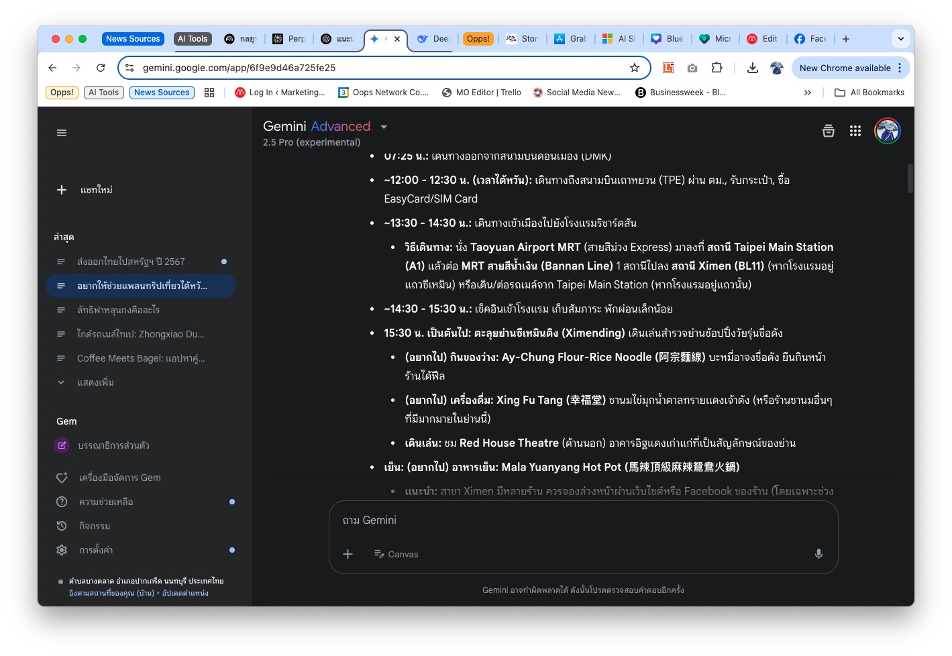Open the Zhongxiao Dunhua chat
The width and height of the screenshot is (952, 656).
(141, 334)
